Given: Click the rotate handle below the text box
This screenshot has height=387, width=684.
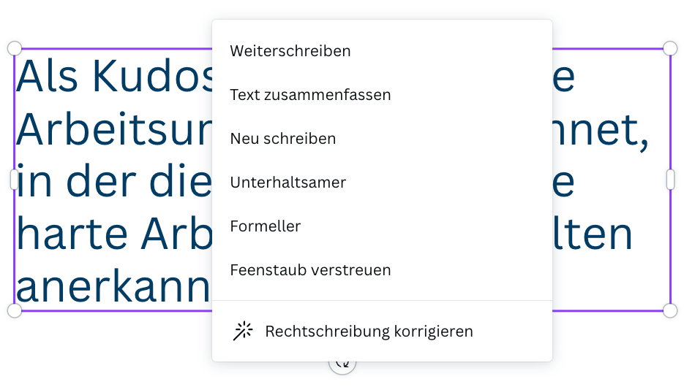Looking at the screenshot, I should coord(342,364).
